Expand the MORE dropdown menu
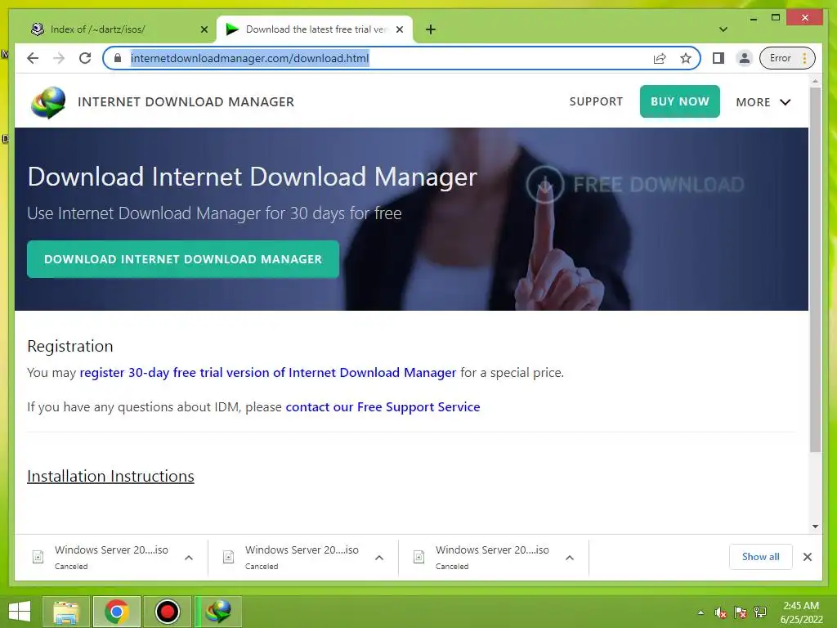This screenshot has height=628, width=837. tap(763, 102)
